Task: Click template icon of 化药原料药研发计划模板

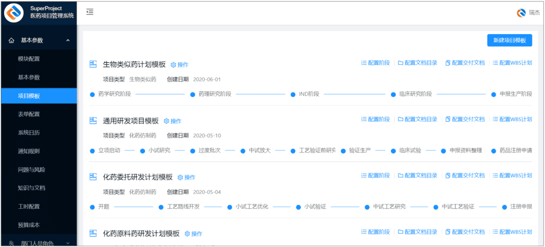Action: 93,233
